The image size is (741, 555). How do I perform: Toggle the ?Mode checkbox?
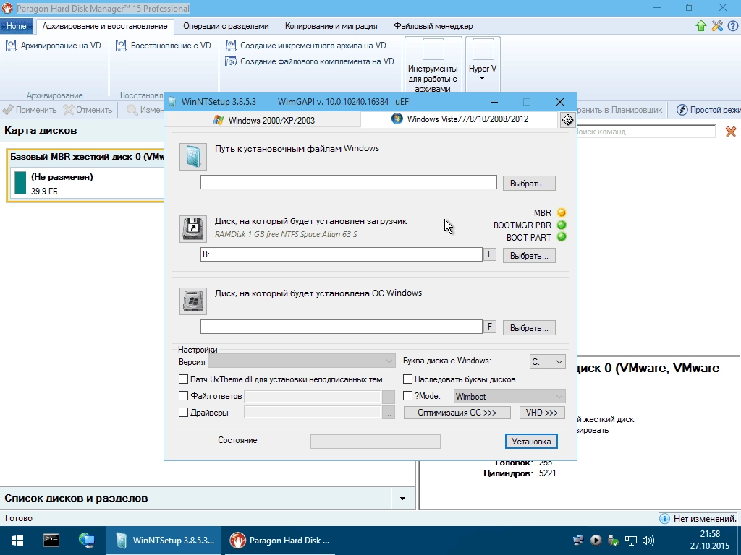click(408, 395)
